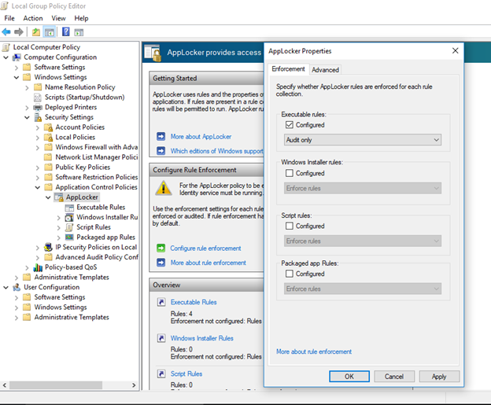
Task: Open the Help menu
Action: tap(81, 18)
